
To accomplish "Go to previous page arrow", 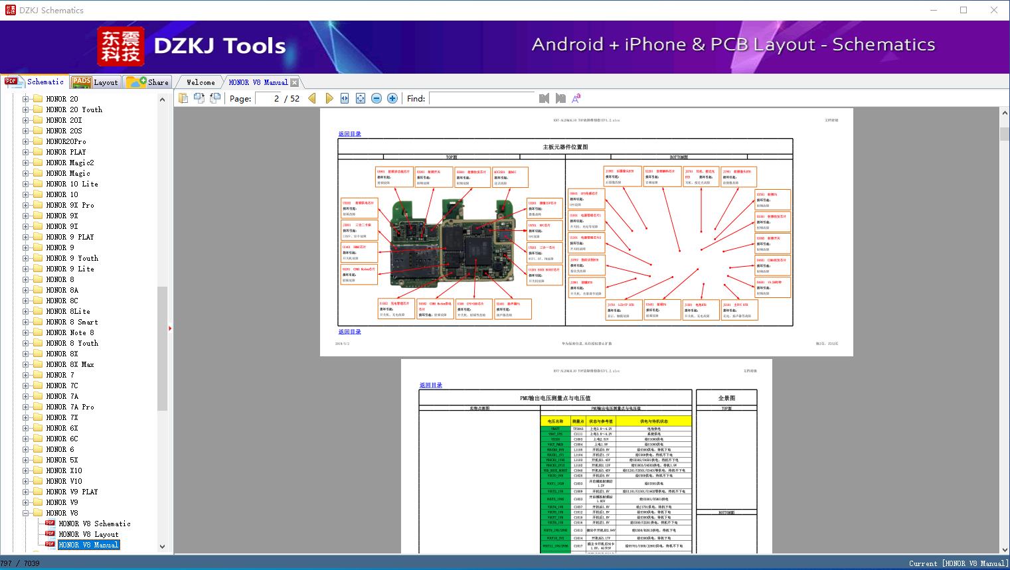I will pyautogui.click(x=312, y=98).
